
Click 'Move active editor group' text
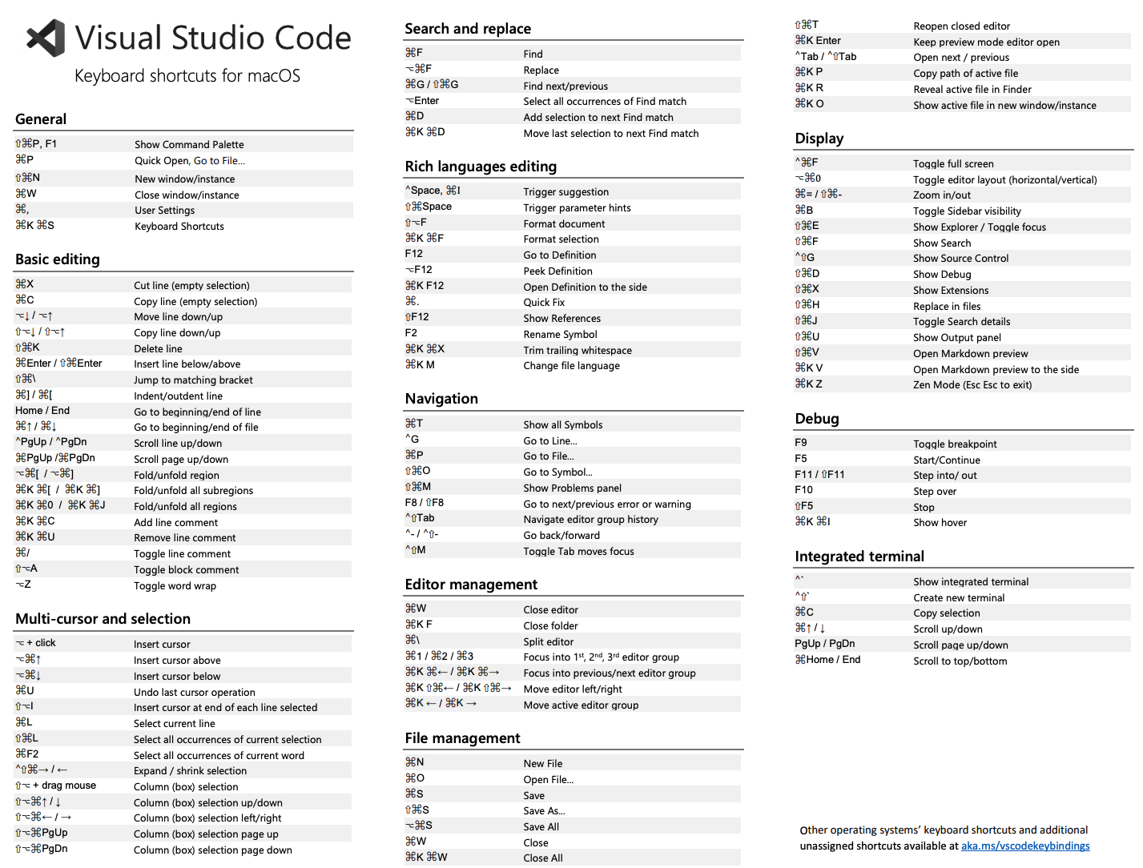click(x=582, y=705)
